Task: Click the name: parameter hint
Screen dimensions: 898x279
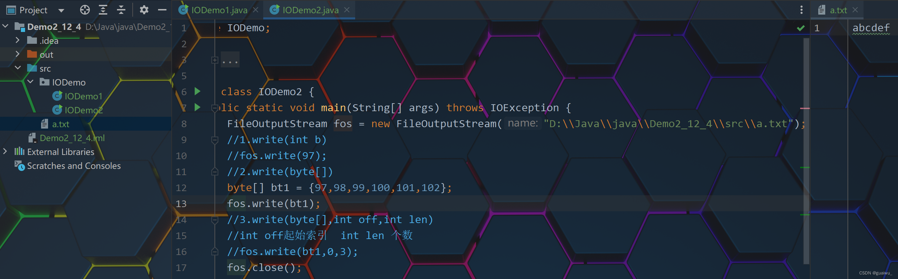Action: click(x=523, y=123)
